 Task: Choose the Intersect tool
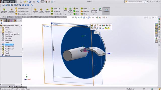pos(85,11)
